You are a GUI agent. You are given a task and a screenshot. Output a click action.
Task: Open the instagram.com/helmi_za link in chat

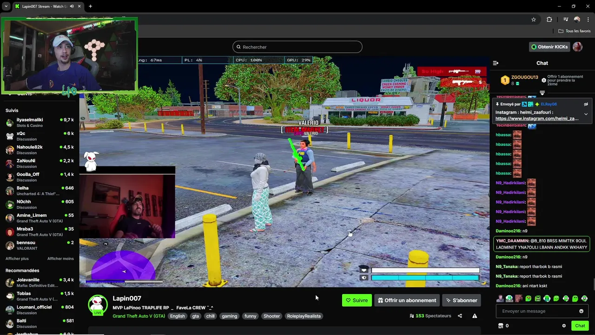point(537,119)
